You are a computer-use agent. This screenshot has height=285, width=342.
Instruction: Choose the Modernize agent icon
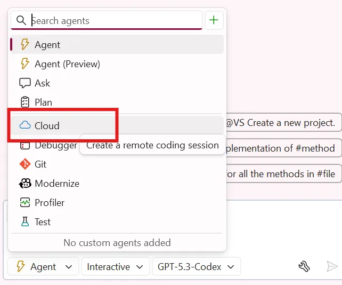pyautogui.click(x=25, y=183)
